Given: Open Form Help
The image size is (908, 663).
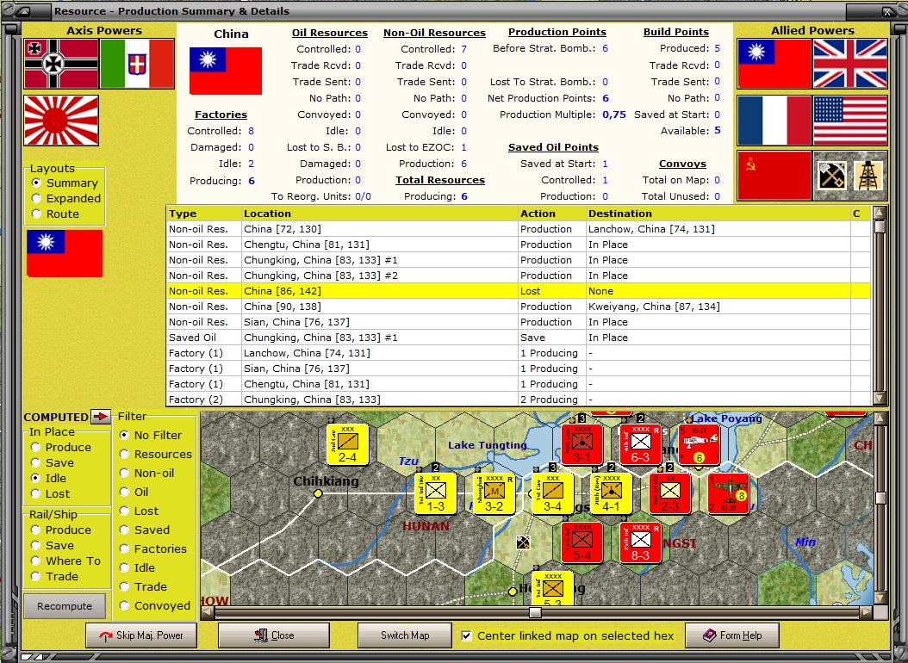Looking at the screenshot, I should click(732, 635).
